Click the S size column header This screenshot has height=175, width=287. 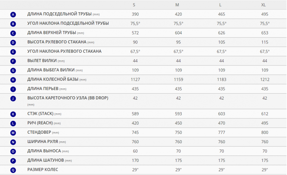click(x=134, y=5)
